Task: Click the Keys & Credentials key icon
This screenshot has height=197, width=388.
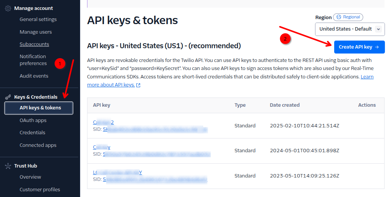Action: pos(8,97)
